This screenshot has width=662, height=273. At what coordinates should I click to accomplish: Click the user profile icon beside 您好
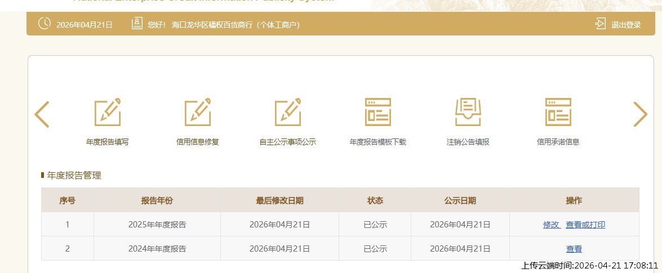[x=136, y=24]
